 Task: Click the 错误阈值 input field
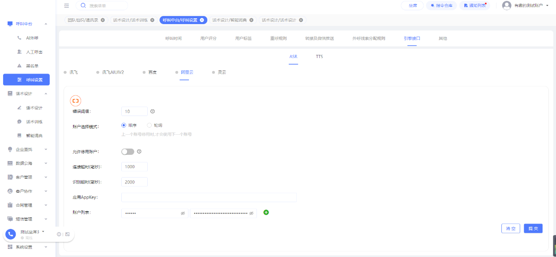[x=134, y=112]
